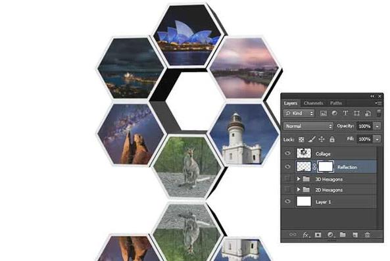Expand the 2D Hexagons group
Image resolution: width=390 pixels, height=261 pixels.
coord(299,189)
